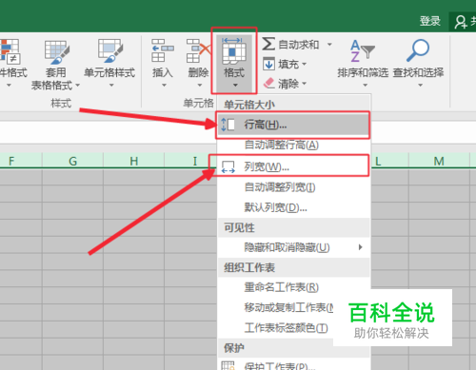Image resolution: width=476 pixels, height=370 pixels.
Task: Select column L header
Action: 389,161
